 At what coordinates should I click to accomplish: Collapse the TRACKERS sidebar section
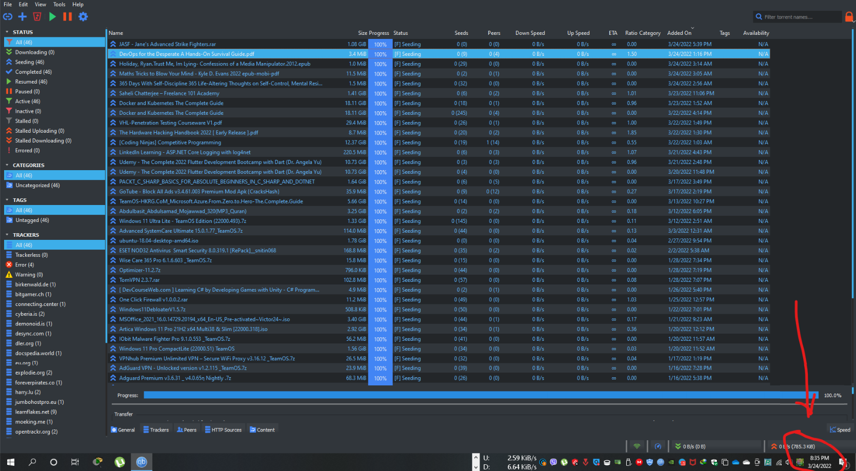pyautogui.click(x=7, y=235)
